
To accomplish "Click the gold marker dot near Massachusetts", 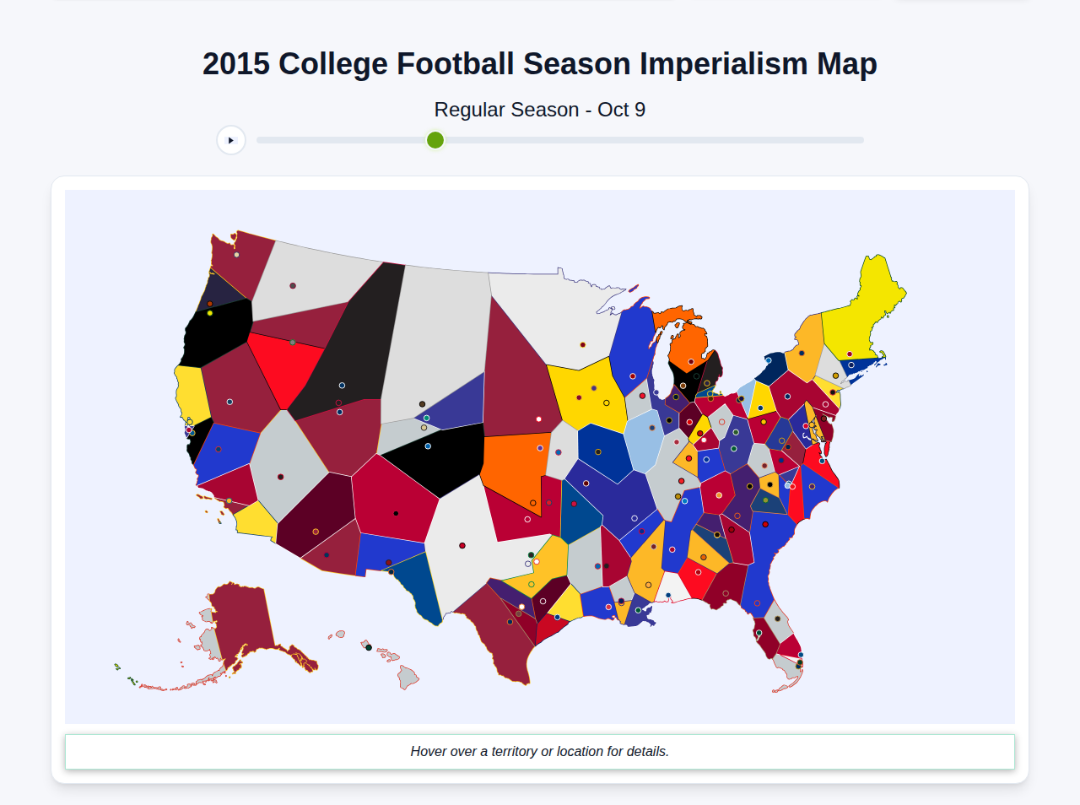I will 835,375.
